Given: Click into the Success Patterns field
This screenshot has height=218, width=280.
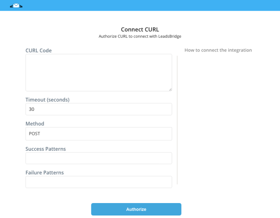Looking at the screenshot, I should [99, 158].
